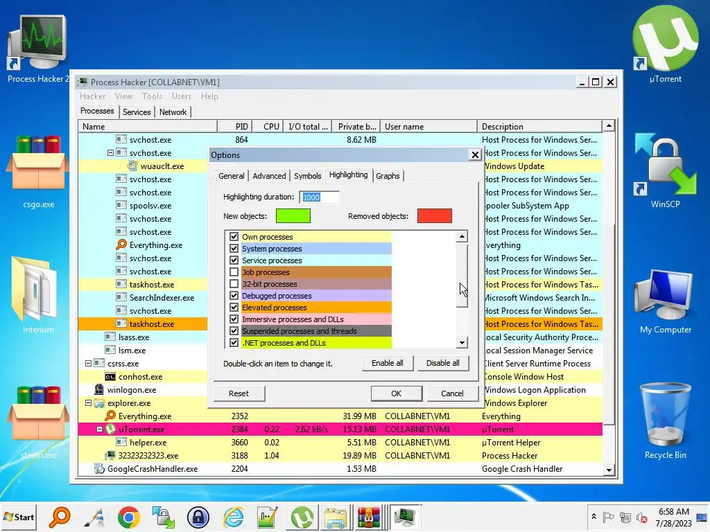This screenshot has height=532, width=710.
Task: Select the .NET processes and DLLs color row
Action: pos(316,343)
